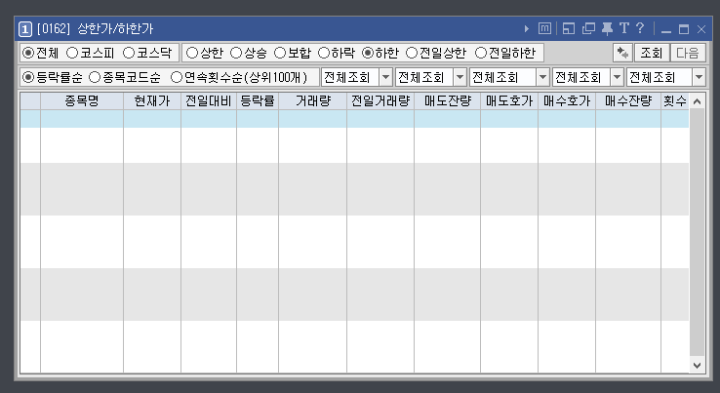Click the 현재가 column header
Image resolution: width=720 pixels, height=393 pixels.
point(152,101)
